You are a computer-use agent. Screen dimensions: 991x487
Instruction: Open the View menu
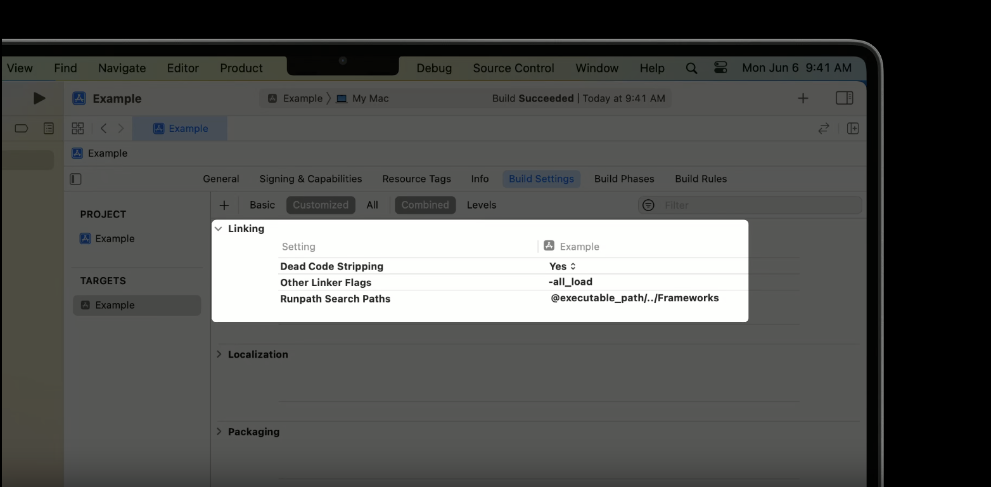coord(20,68)
